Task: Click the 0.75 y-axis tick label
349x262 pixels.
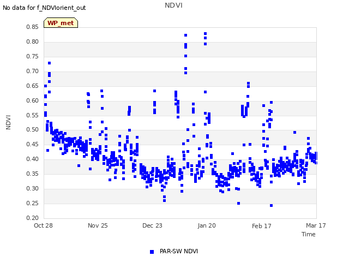Action: tap(32, 56)
